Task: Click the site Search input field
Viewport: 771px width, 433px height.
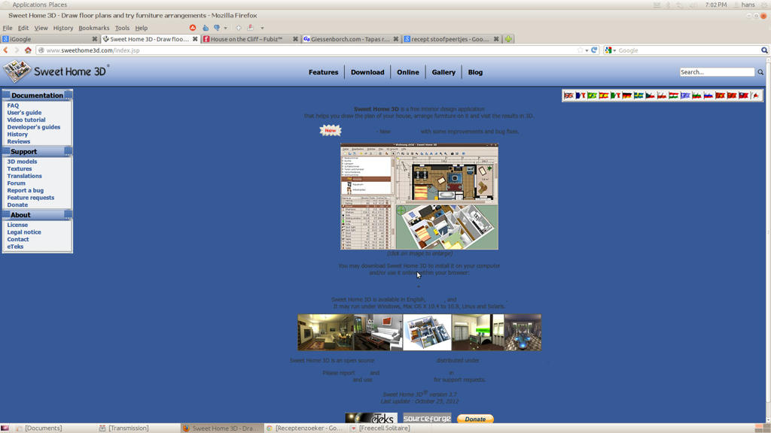Action: click(717, 72)
